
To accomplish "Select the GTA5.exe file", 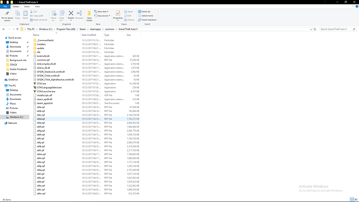I will (42, 84).
